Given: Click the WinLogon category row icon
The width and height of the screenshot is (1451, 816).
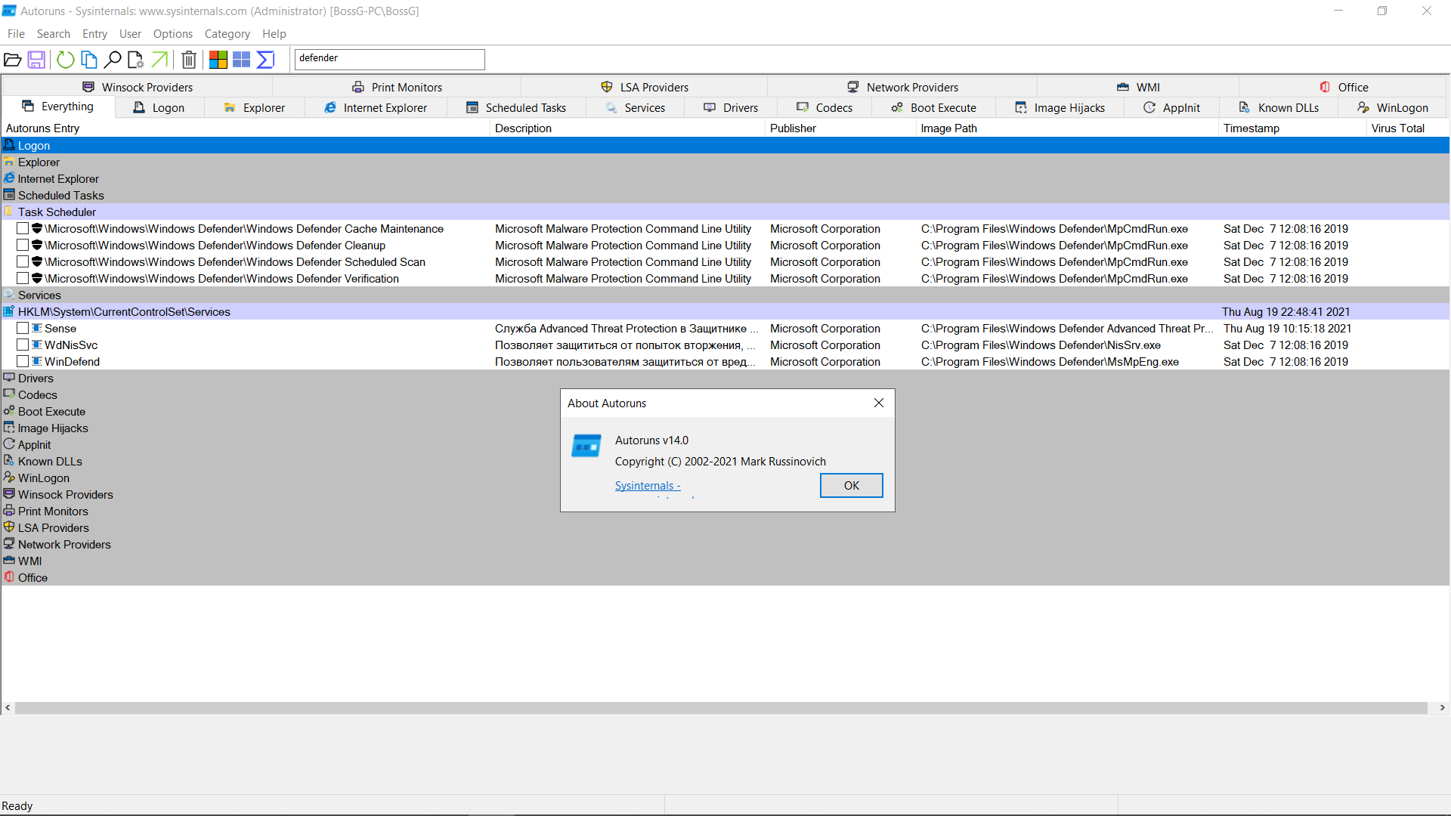Looking at the screenshot, I should (x=9, y=478).
